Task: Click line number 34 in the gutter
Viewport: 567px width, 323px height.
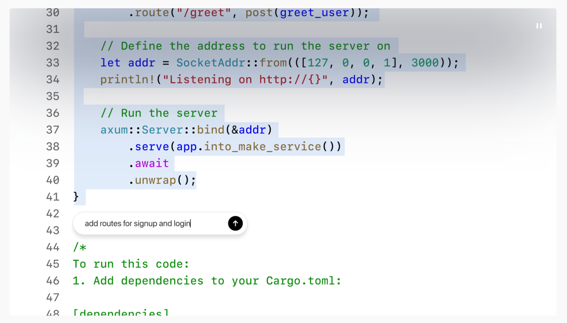Action: 53,80
